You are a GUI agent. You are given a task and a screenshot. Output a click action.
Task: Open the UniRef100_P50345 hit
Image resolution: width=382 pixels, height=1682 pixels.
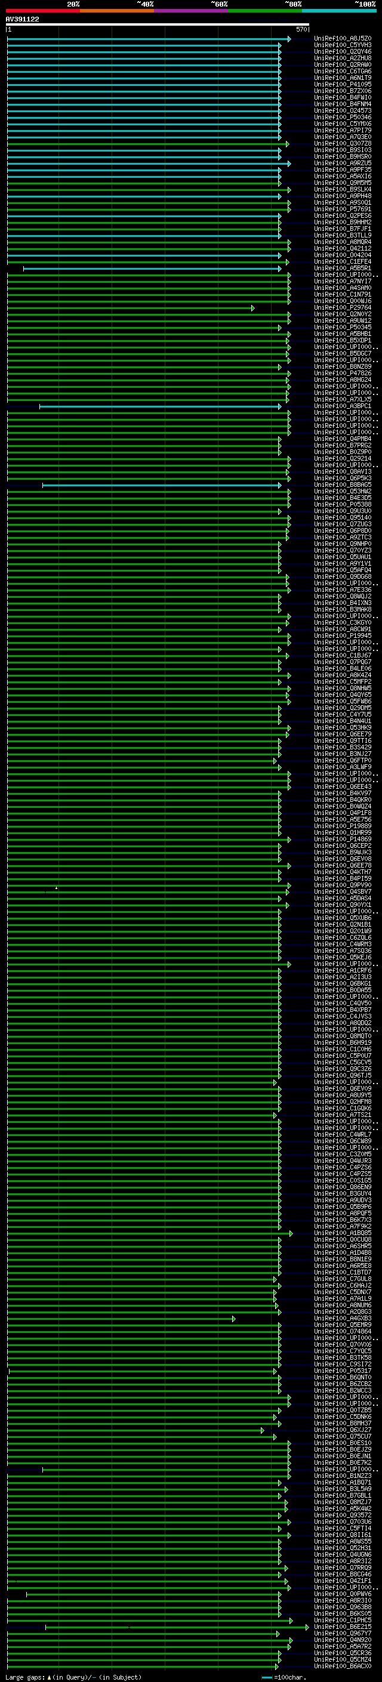click(x=342, y=327)
